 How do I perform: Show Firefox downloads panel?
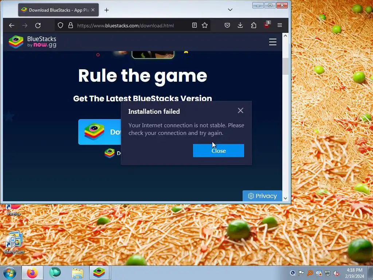click(240, 25)
